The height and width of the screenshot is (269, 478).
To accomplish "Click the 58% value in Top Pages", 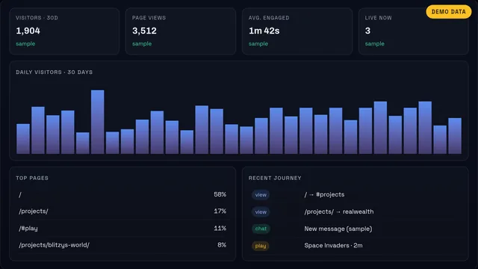I will (x=220, y=194).
